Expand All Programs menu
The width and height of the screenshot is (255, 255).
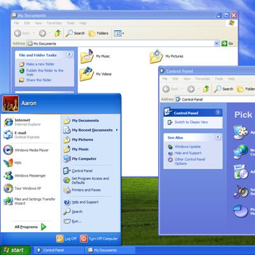(x=30, y=227)
